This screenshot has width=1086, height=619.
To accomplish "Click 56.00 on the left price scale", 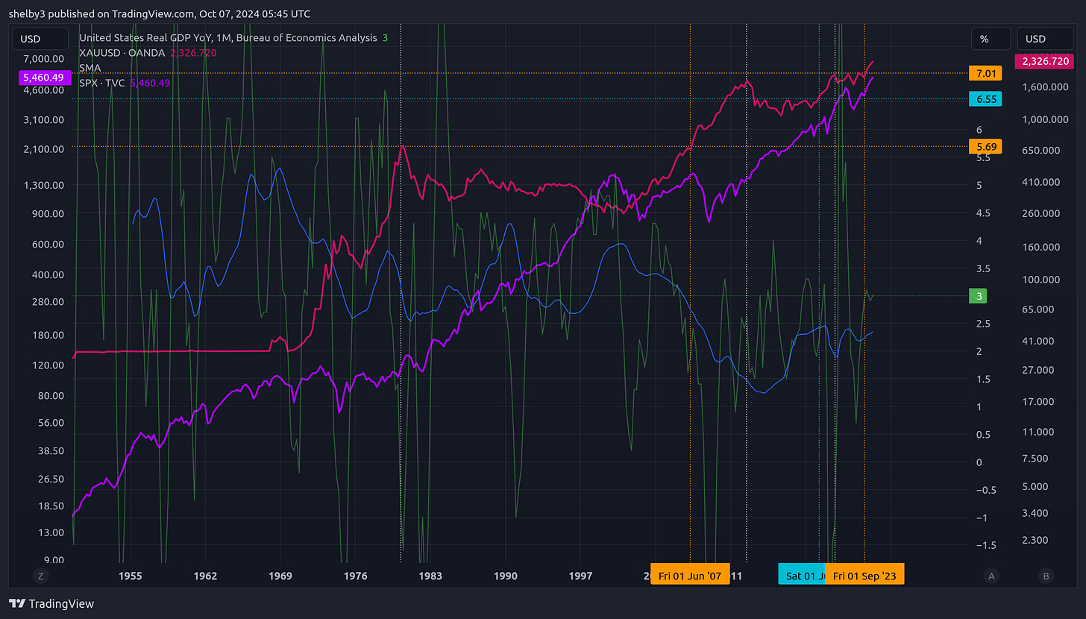I will click(x=52, y=422).
